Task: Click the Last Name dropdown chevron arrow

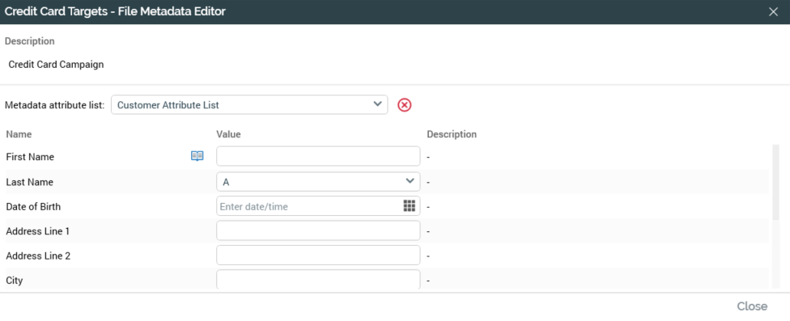Action: pyautogui.click(x=409, y=181)
